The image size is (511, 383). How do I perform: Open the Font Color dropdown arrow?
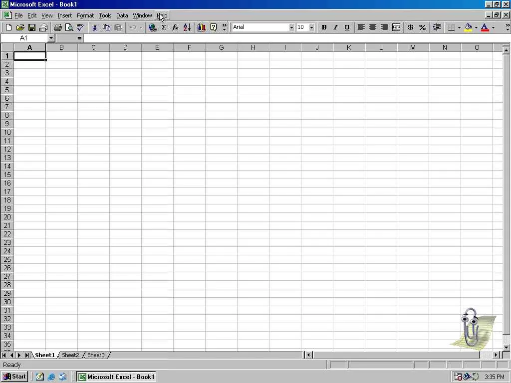click(493, 27)
